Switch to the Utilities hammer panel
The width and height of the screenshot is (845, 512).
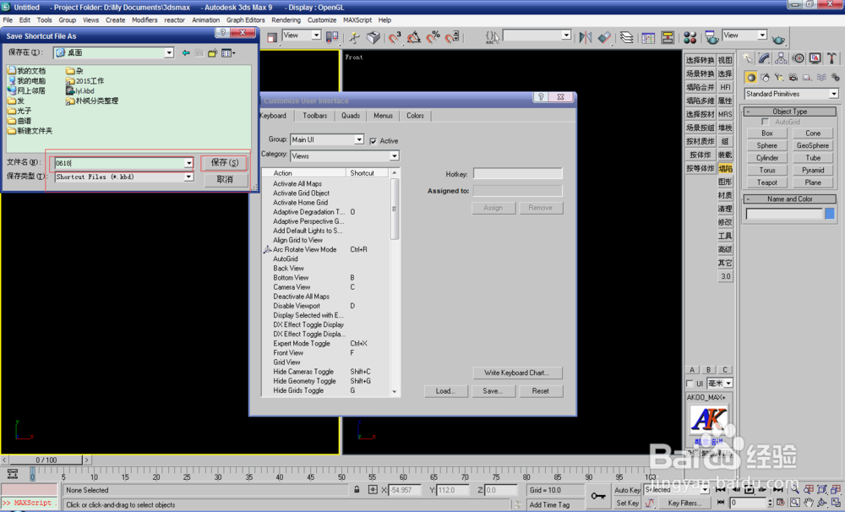point(832,58)
